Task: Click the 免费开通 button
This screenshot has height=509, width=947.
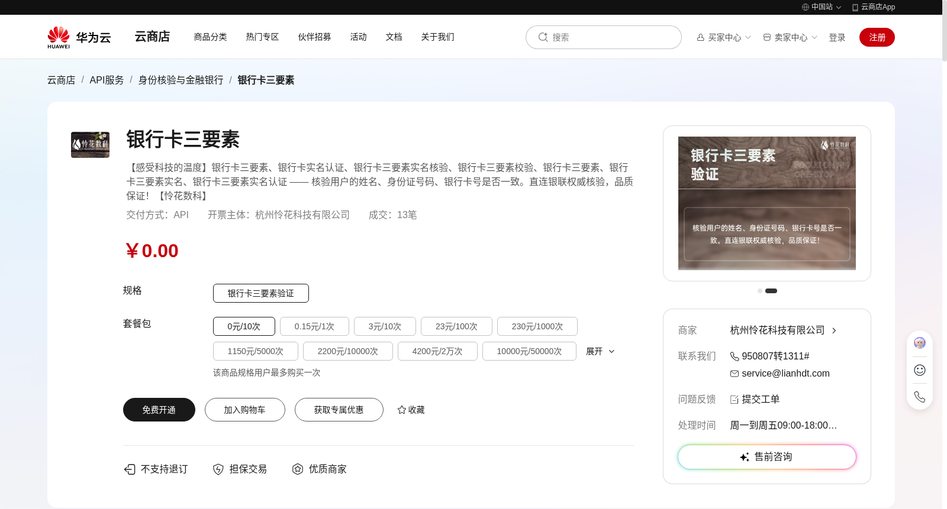Action: tap(159, 410)
